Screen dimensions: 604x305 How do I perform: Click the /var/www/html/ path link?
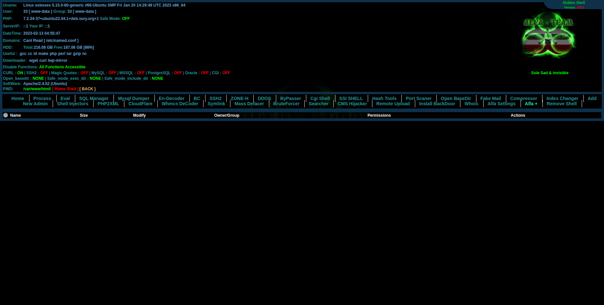37,89
